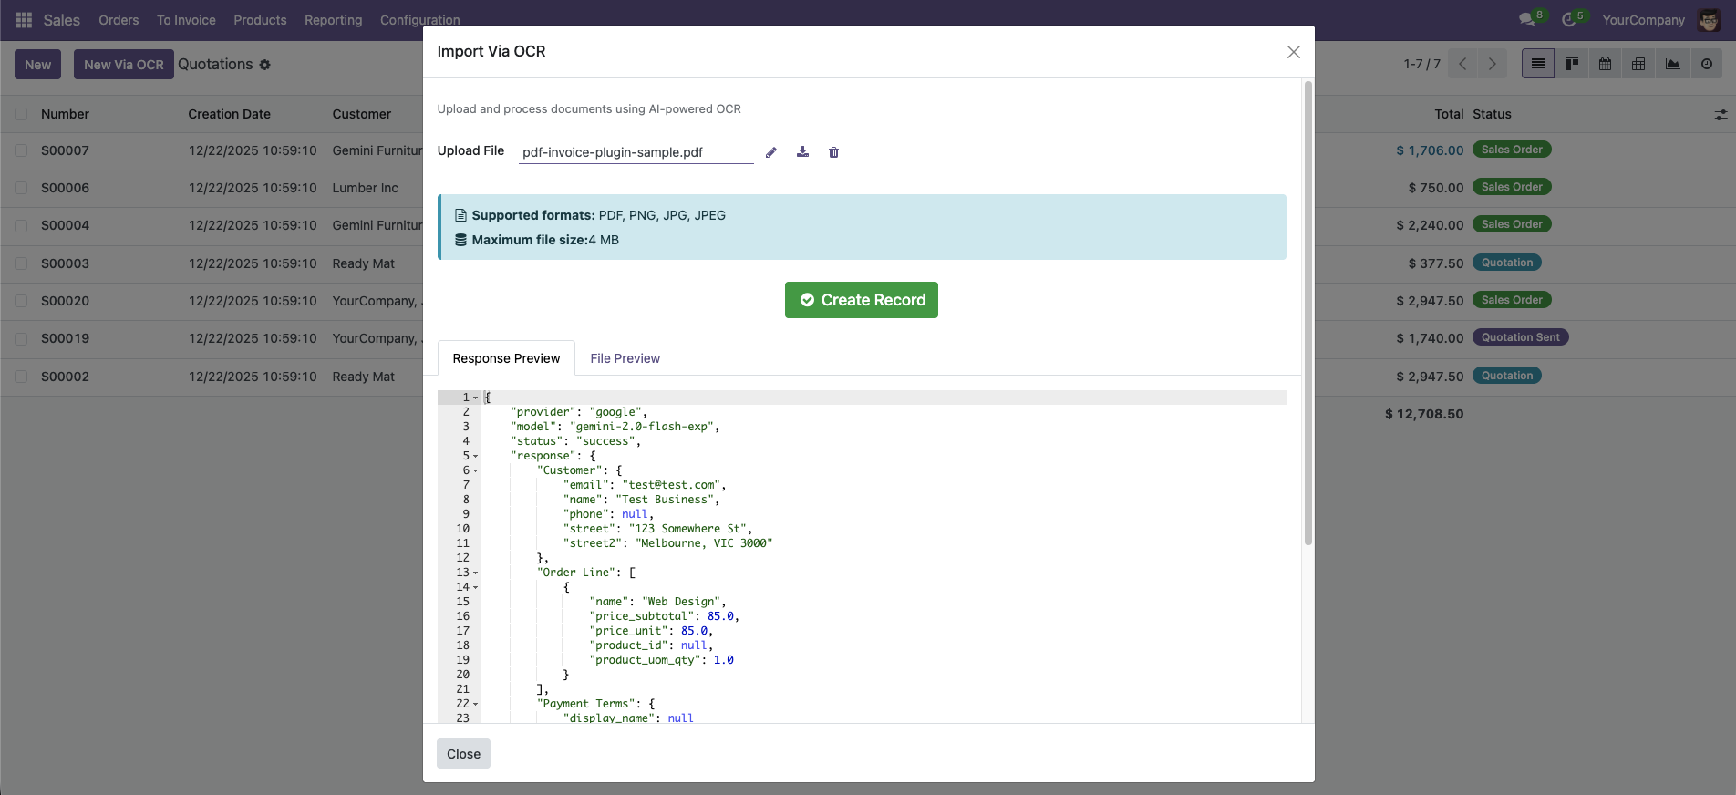Collapse the "Customer" fold at line 6
The width and height of the screenshot is (1736, 795).
click(475, 470)
